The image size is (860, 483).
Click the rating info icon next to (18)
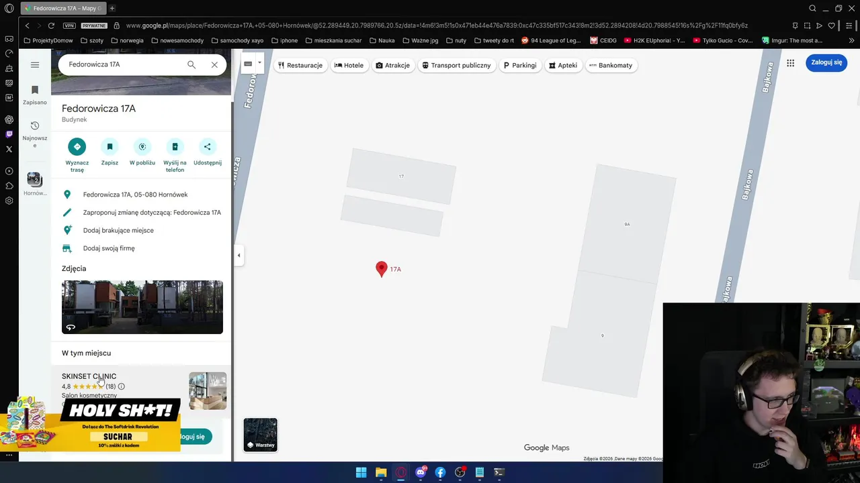122,386
